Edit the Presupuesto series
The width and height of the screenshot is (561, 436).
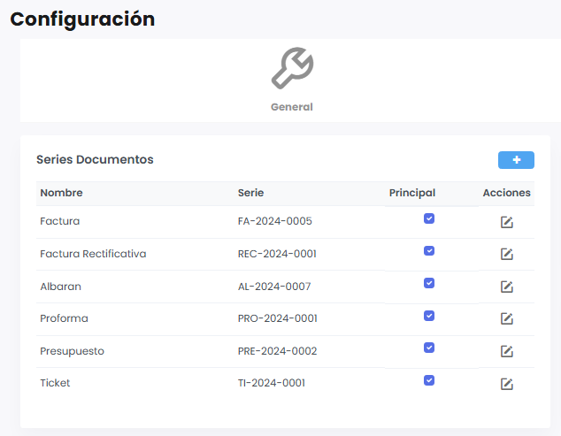(507, 351)
